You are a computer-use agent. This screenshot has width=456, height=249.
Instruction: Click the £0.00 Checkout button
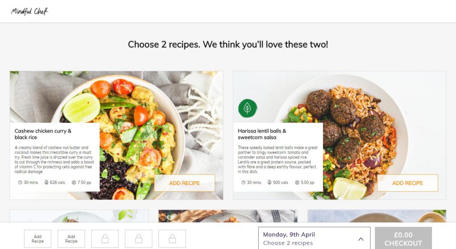(x=403, y=238)
